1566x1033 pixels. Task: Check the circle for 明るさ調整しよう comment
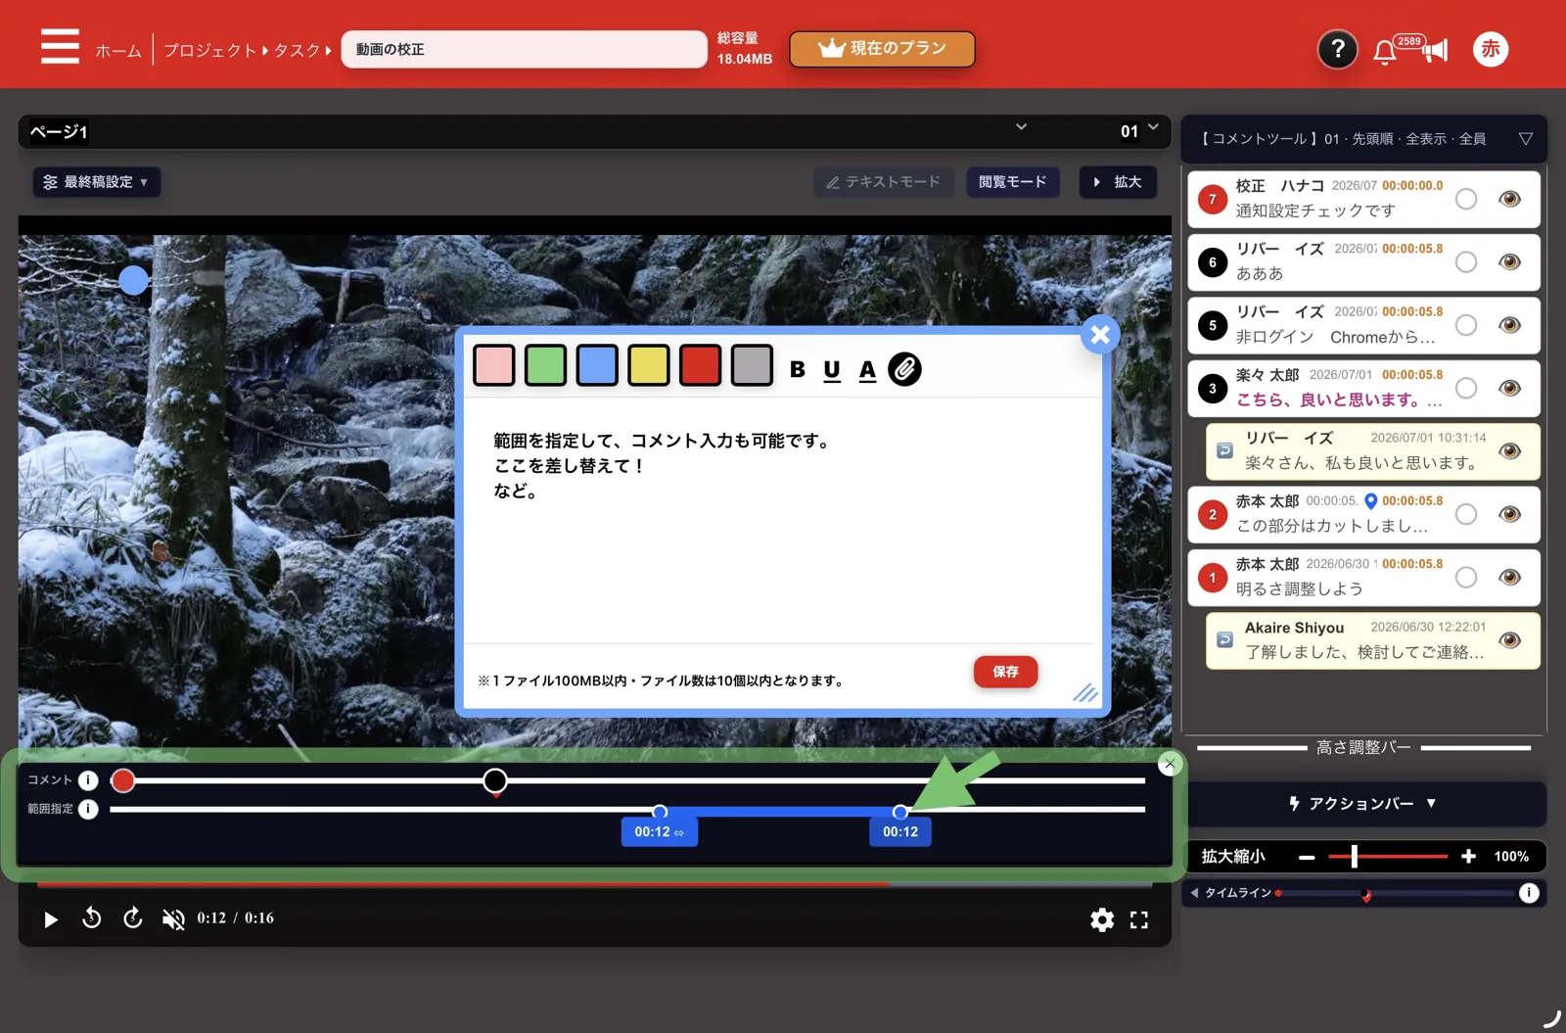click(x=1466, y=577)
